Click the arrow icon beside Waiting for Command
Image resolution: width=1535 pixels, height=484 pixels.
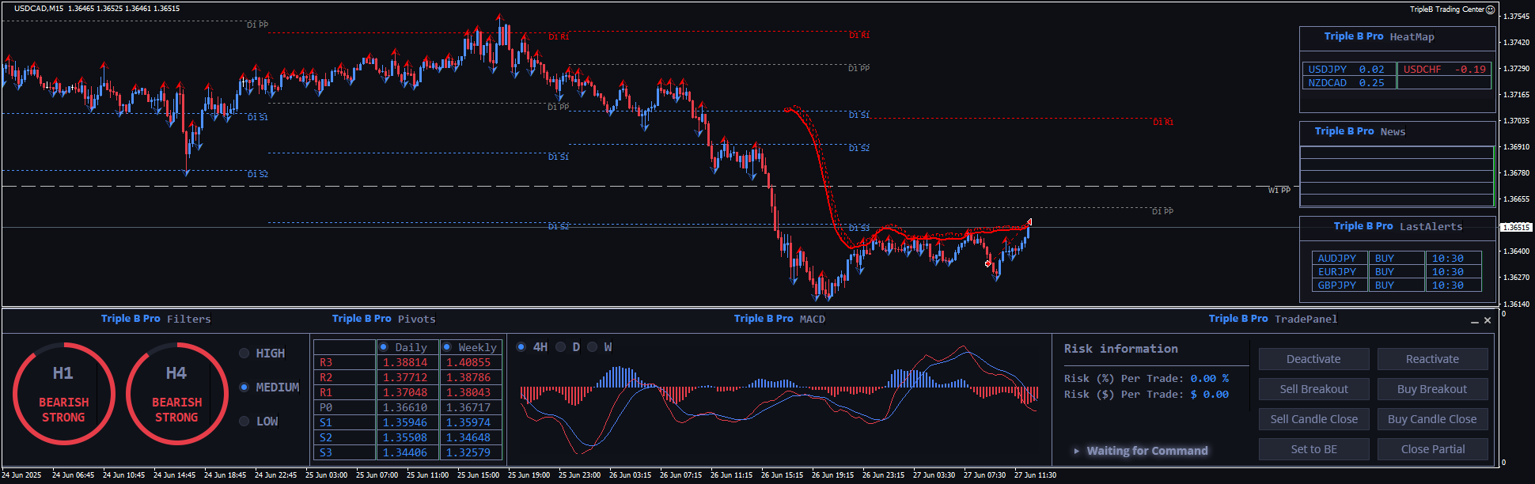[x=1076, y=451]
